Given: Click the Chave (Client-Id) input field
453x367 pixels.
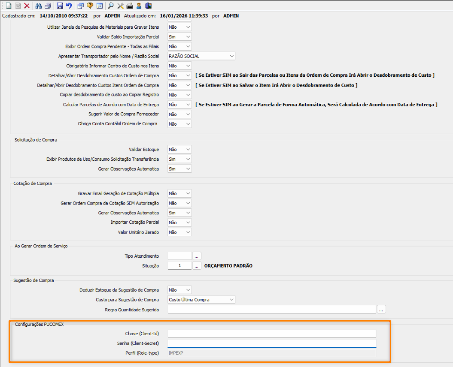Looking at the screenshot, I should click(271, 334).
